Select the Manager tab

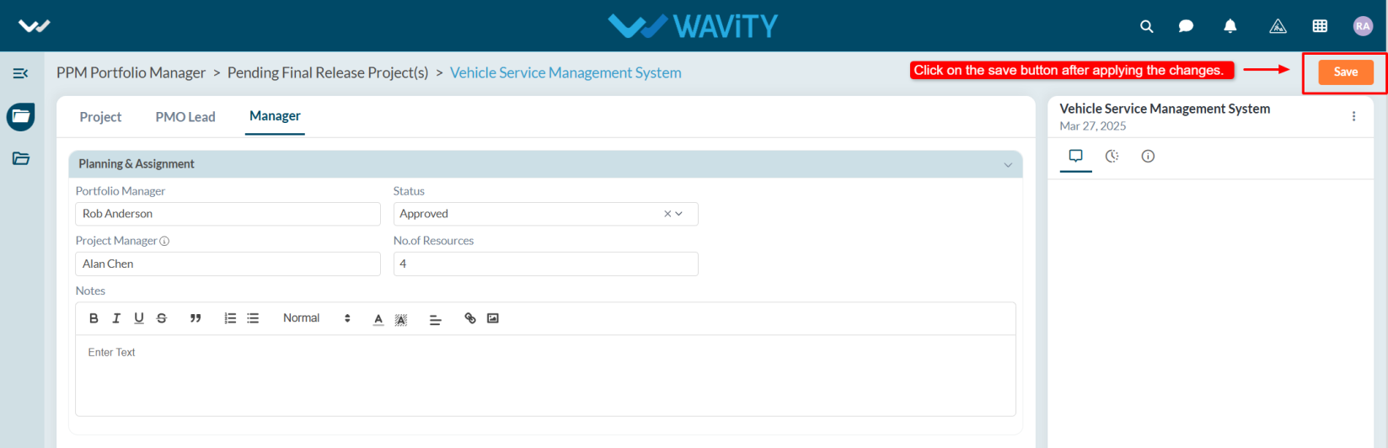[x=275, y=116]
